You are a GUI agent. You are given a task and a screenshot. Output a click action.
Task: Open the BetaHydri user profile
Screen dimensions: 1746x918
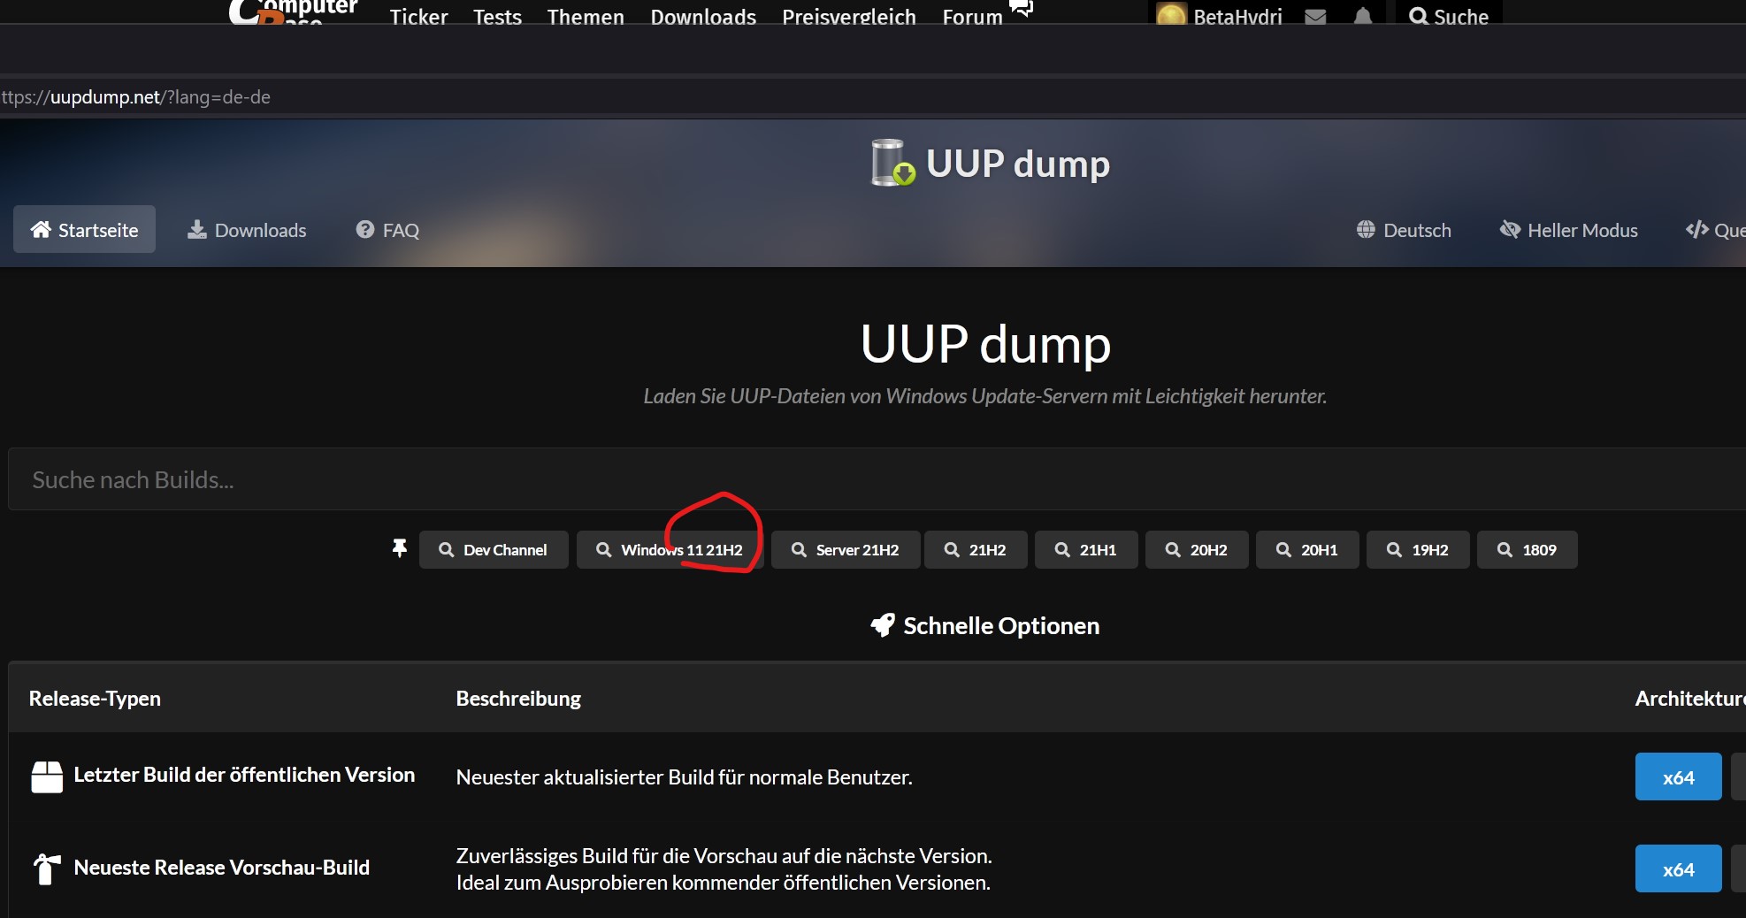click(1220, 15)
